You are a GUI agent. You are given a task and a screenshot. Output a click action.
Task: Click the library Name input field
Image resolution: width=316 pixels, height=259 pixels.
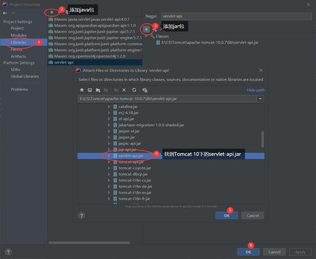(x=236, y=16)
